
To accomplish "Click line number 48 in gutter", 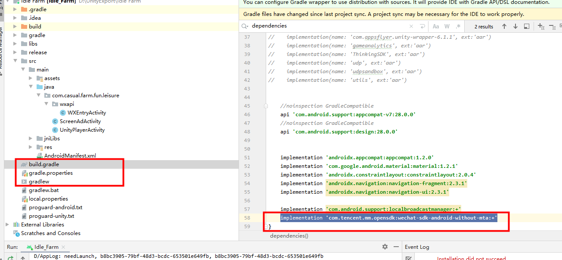I will pyautogui.click(x=247, y=132).
